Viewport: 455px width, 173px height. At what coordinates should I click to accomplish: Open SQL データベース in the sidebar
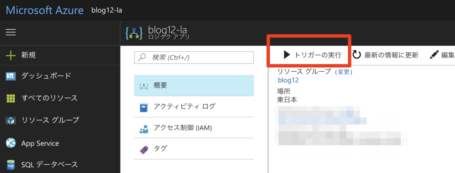(60, 165)
